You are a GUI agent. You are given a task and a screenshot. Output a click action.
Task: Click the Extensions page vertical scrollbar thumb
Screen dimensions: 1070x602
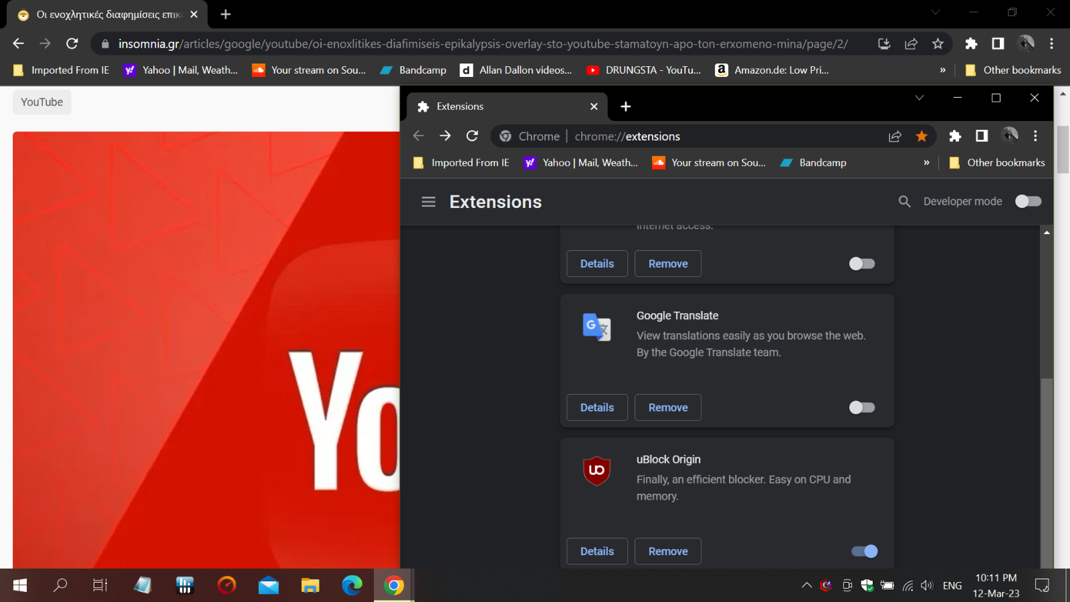pyautogui.click(x=1047, y=472)
